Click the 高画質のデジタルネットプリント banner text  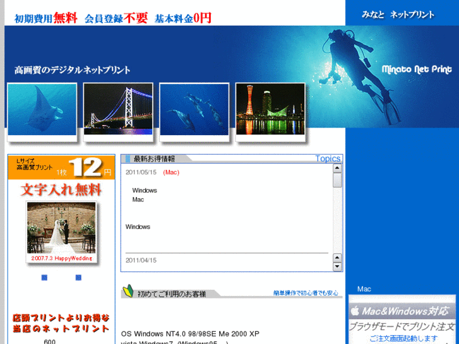click(x=73, y=70)
